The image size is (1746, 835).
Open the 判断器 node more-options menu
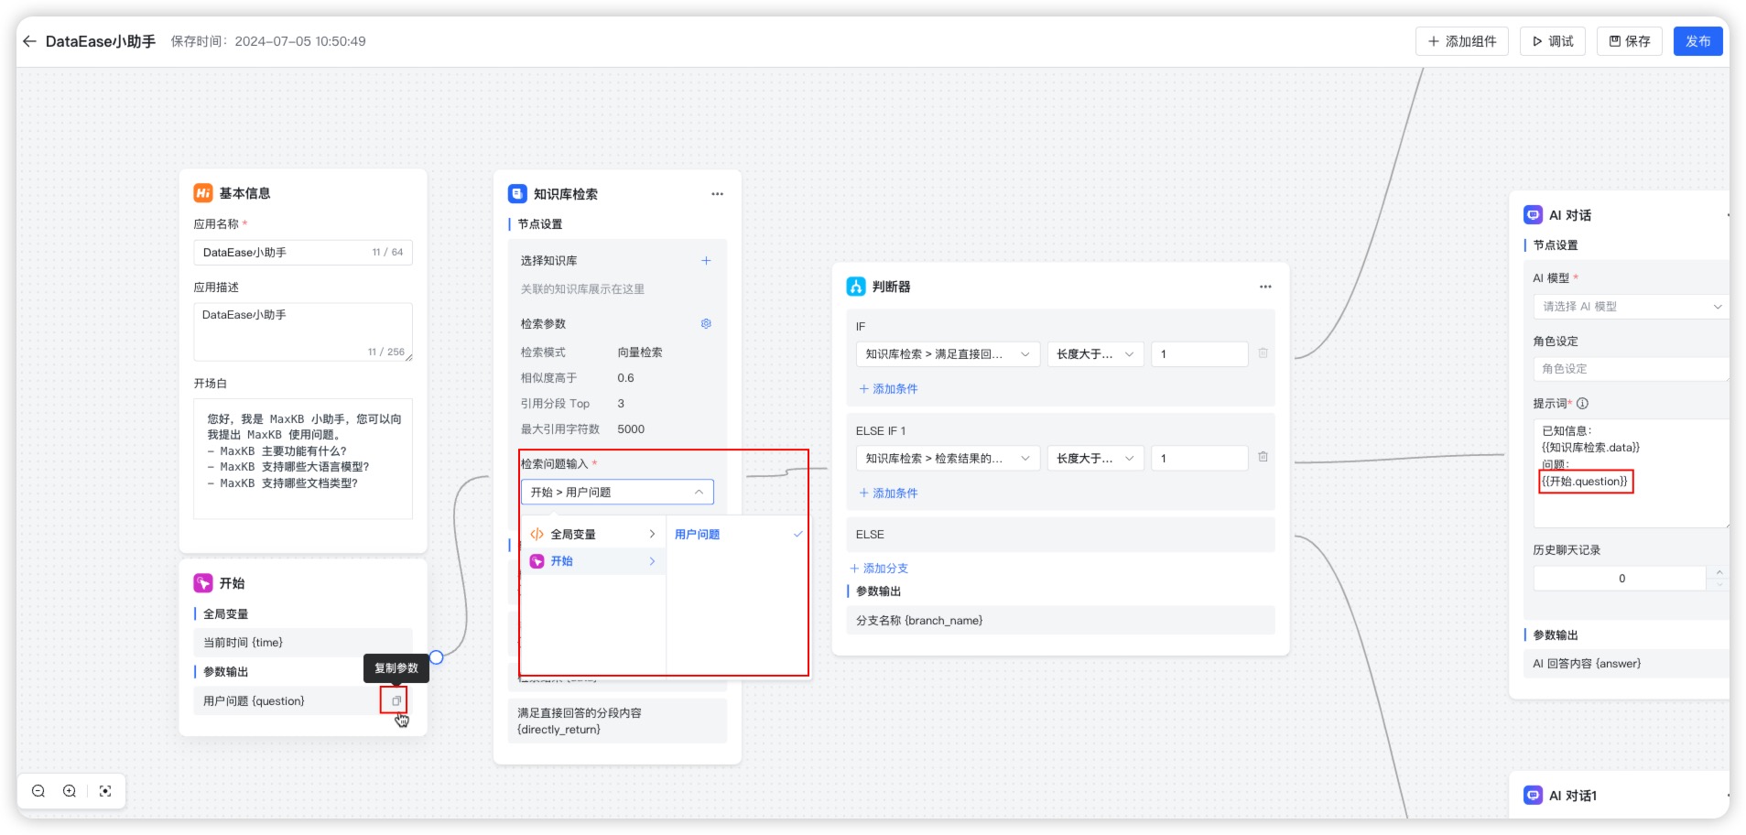(1265, 287)
